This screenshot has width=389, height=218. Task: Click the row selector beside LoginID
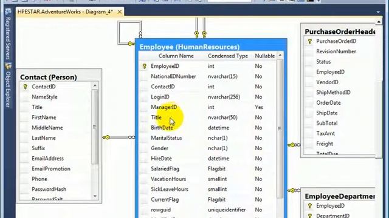coord(144,97)
